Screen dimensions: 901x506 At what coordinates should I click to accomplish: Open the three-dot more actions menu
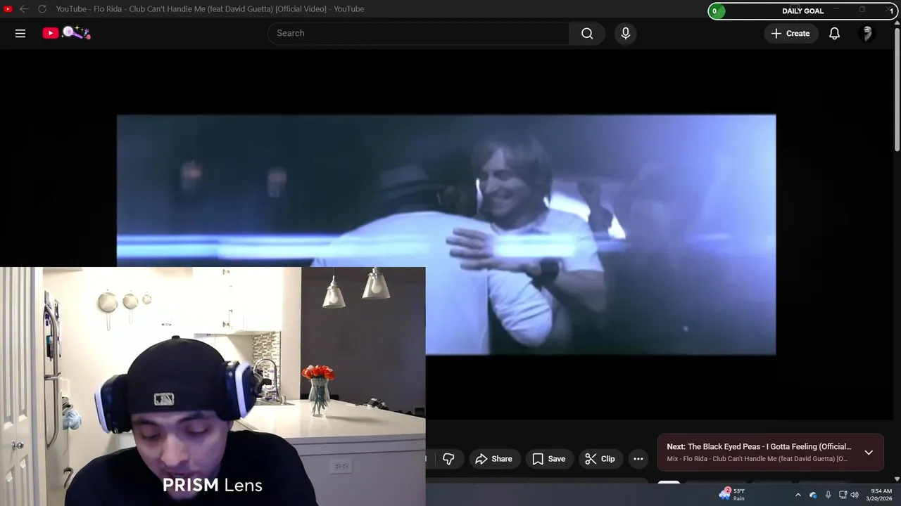coord(638,459)
